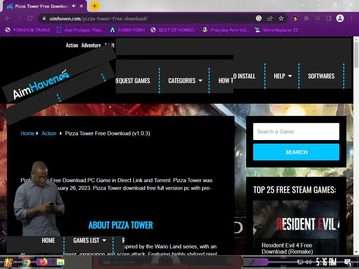The width and height of the screenshot is (359, 269).
Task: Go forward with the browser forward arrow
Action: point(19,18)
